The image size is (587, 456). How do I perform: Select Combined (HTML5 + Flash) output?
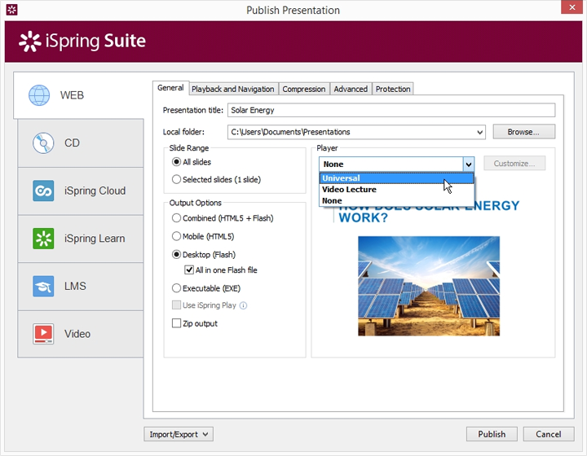[x=176, y=218]
